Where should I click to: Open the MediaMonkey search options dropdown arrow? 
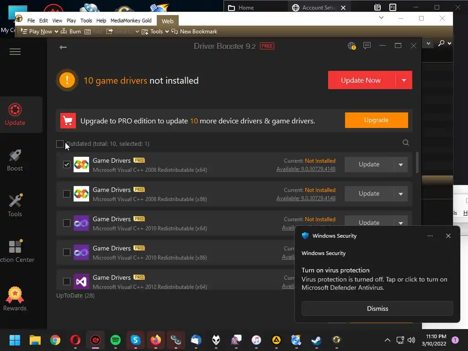coord(450,43)
